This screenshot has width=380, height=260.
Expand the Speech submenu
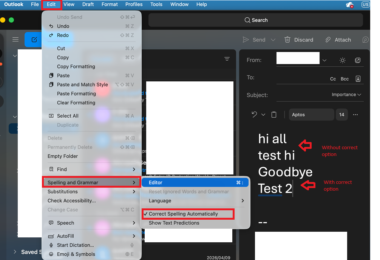tap(91, 223)
